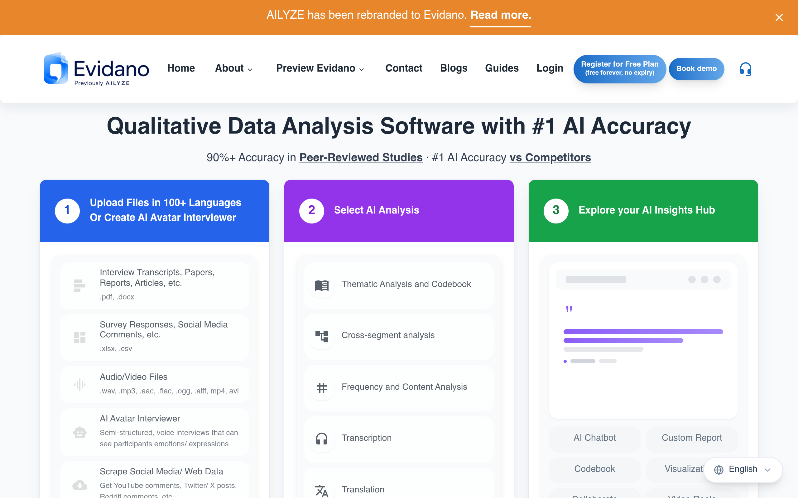Select the Translation card

[399, 483]
